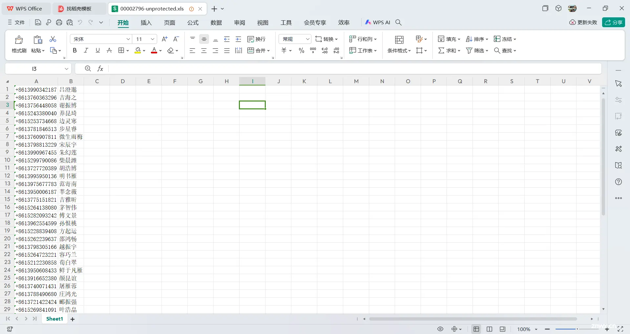Click the Decrease Indent icon
Screen dimensions: 630x334
[227, 39]
